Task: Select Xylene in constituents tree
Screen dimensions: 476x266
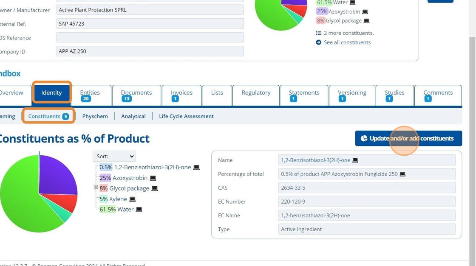Action: (x=118, y=199)
